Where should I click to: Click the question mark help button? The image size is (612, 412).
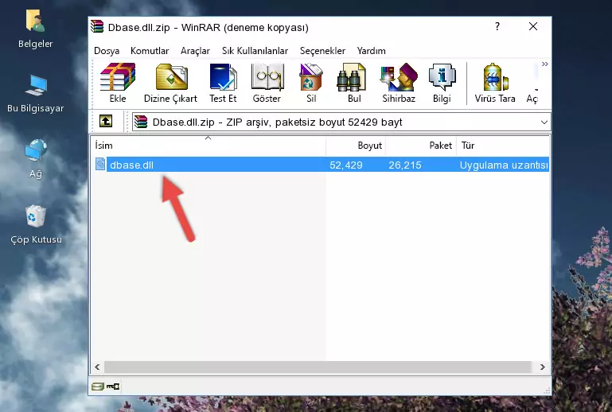tap(497, 26)
